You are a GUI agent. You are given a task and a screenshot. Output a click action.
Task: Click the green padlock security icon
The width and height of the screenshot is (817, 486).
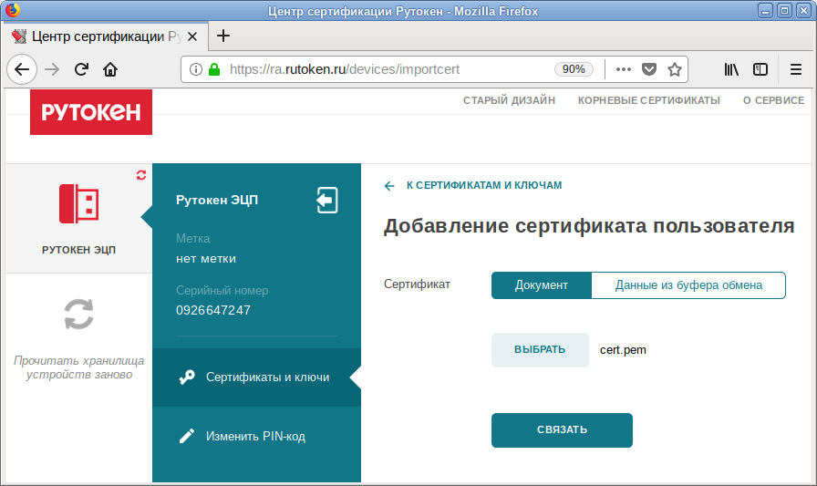(x=214, y=69)
